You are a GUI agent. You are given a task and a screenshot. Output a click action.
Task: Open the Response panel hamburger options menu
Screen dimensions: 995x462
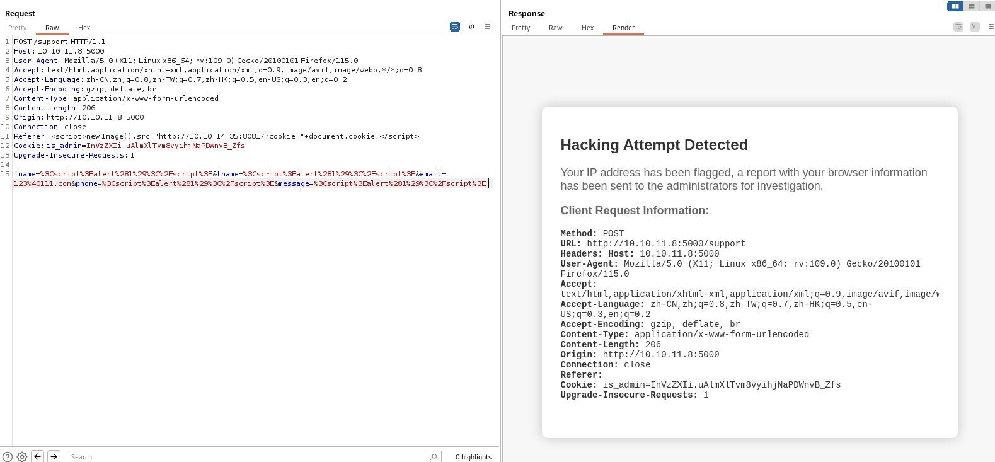(x=991, y=26)
